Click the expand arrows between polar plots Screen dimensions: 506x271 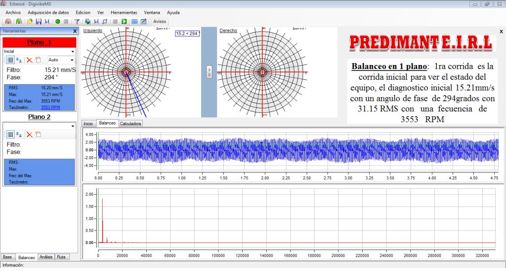click(x=209, y=72)
